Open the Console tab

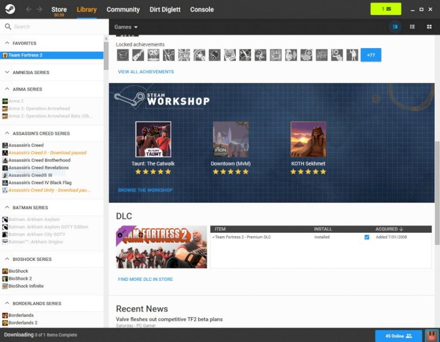[x=202, y=9]
